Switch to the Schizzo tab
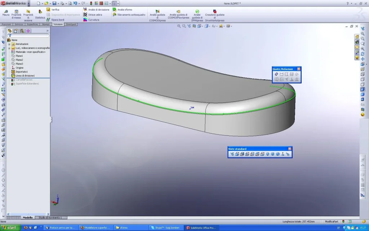The width and height of the screenshot is (369, 231). coord(19,24)
